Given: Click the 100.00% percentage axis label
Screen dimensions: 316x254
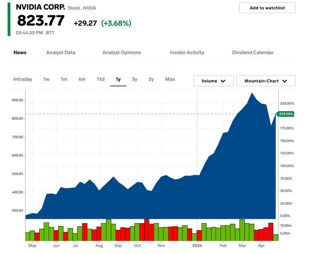Looking at the screenshot, I should (287, 166).
